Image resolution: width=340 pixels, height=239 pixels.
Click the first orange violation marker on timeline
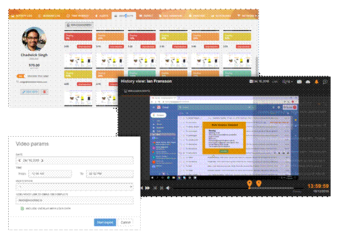(x=250, y=184)
